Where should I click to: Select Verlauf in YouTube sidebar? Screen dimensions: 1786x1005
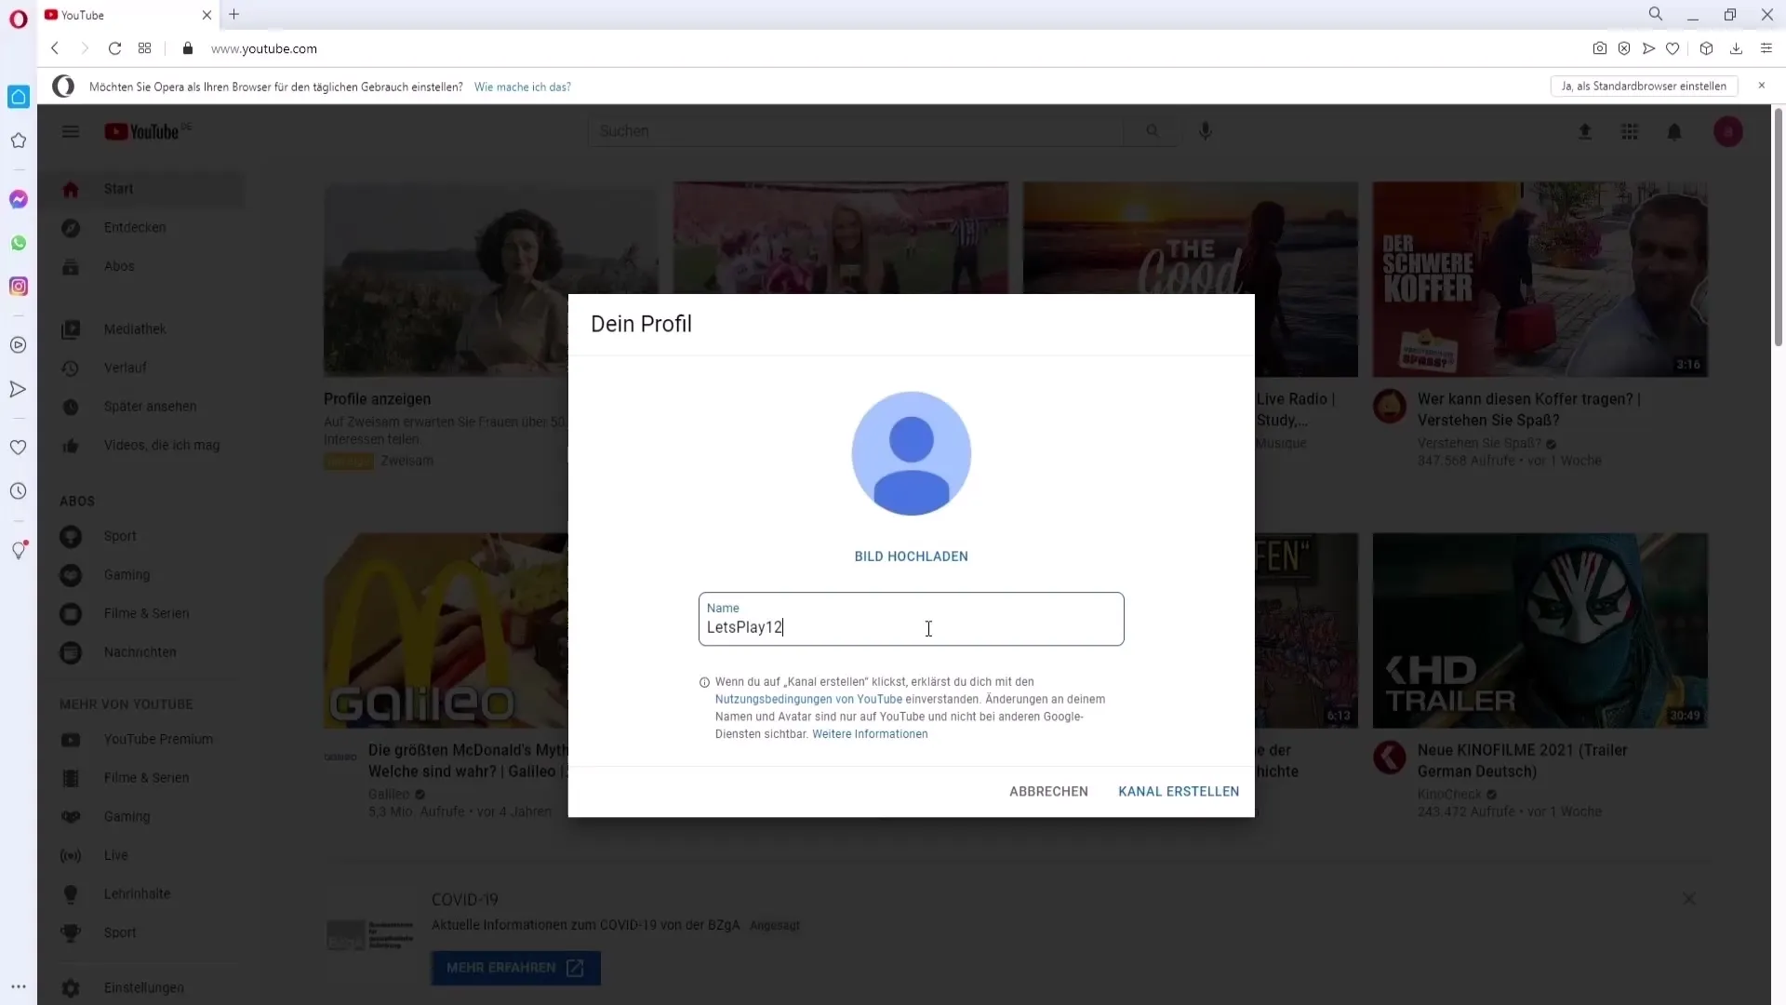point(141,368)
